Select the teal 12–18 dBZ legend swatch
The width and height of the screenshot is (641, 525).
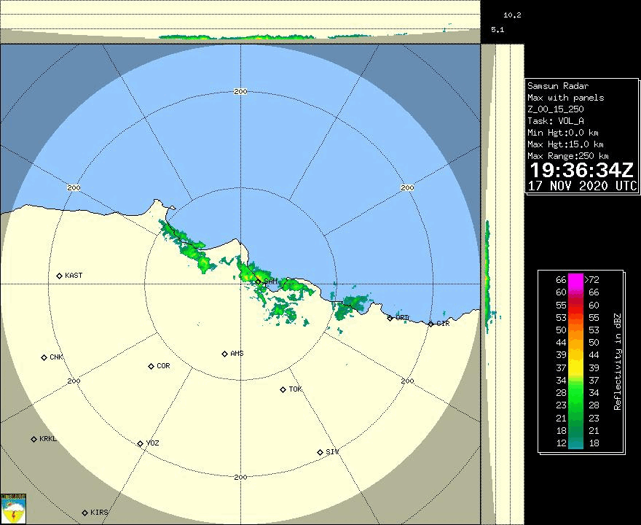click(x=575, y=443)
